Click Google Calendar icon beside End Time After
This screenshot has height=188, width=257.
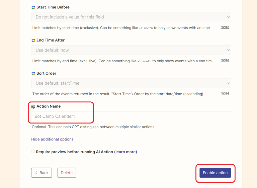33,40
